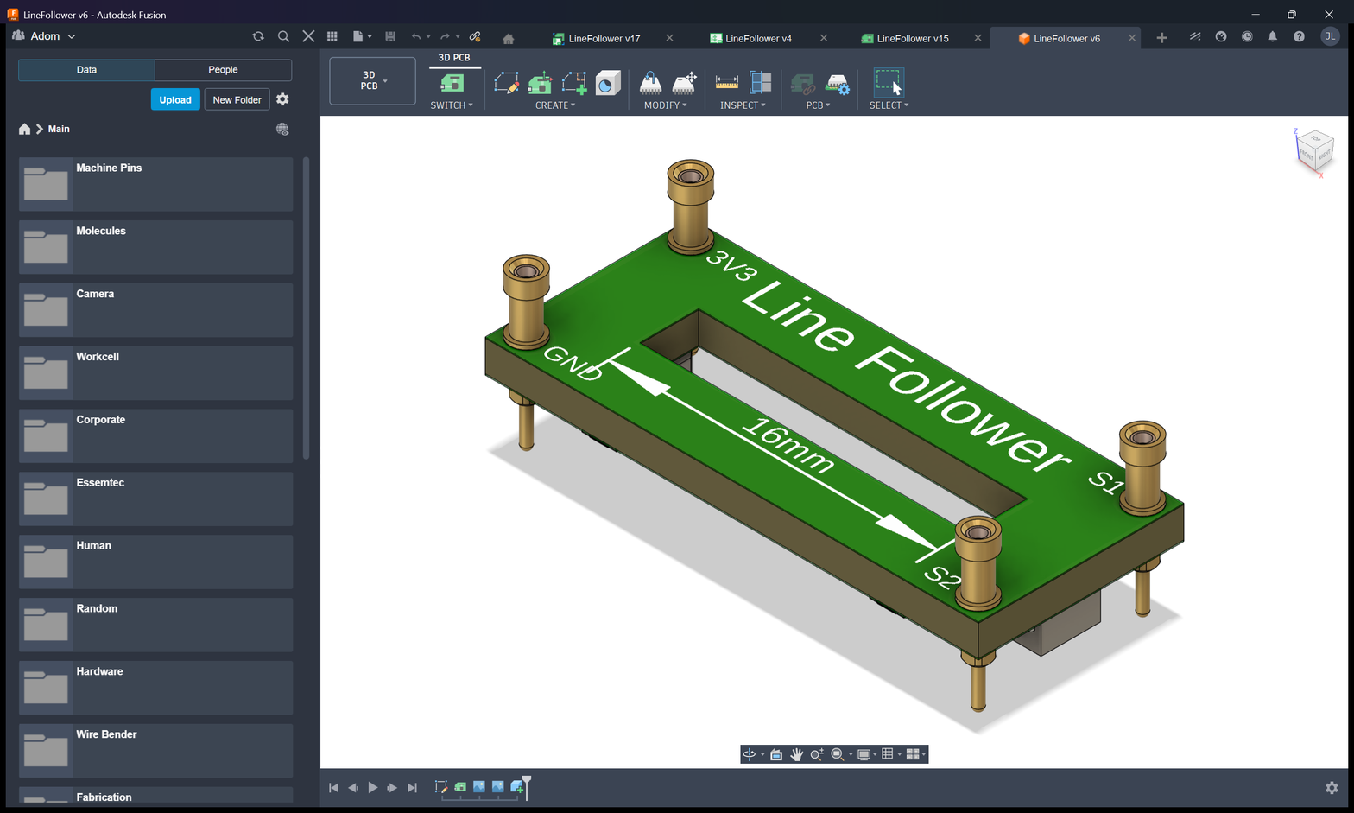
Task: Click the timeline settings gear
Action: pyautogui.click(x=1332, y=788)
